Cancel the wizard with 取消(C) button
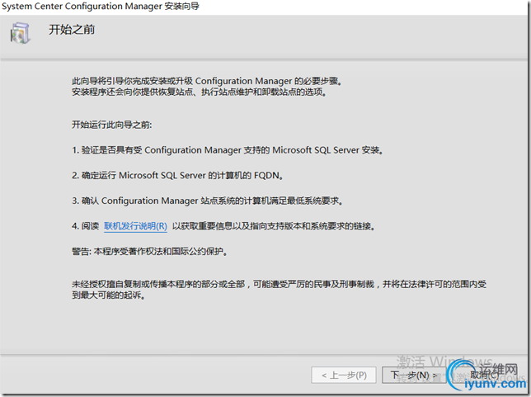 click(x=485, y=375)
